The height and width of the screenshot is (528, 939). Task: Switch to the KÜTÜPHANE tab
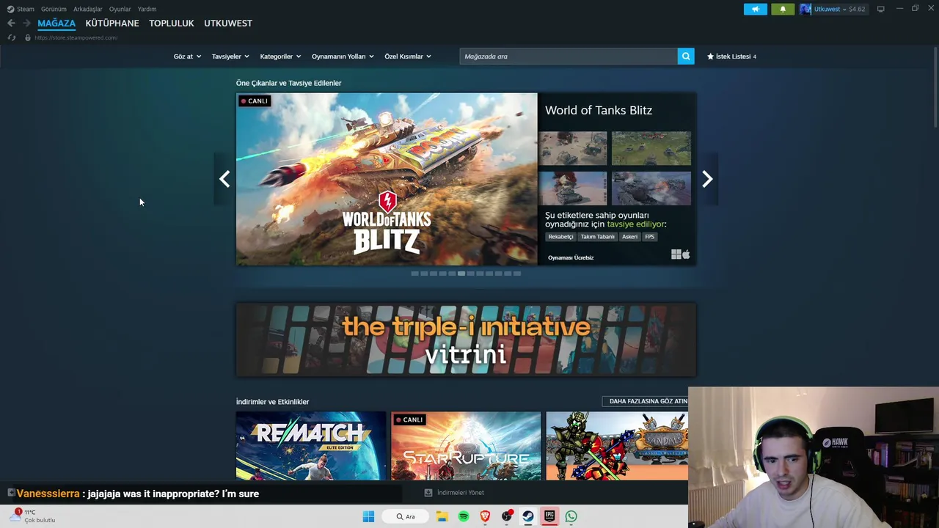click(x=112, y=23)
